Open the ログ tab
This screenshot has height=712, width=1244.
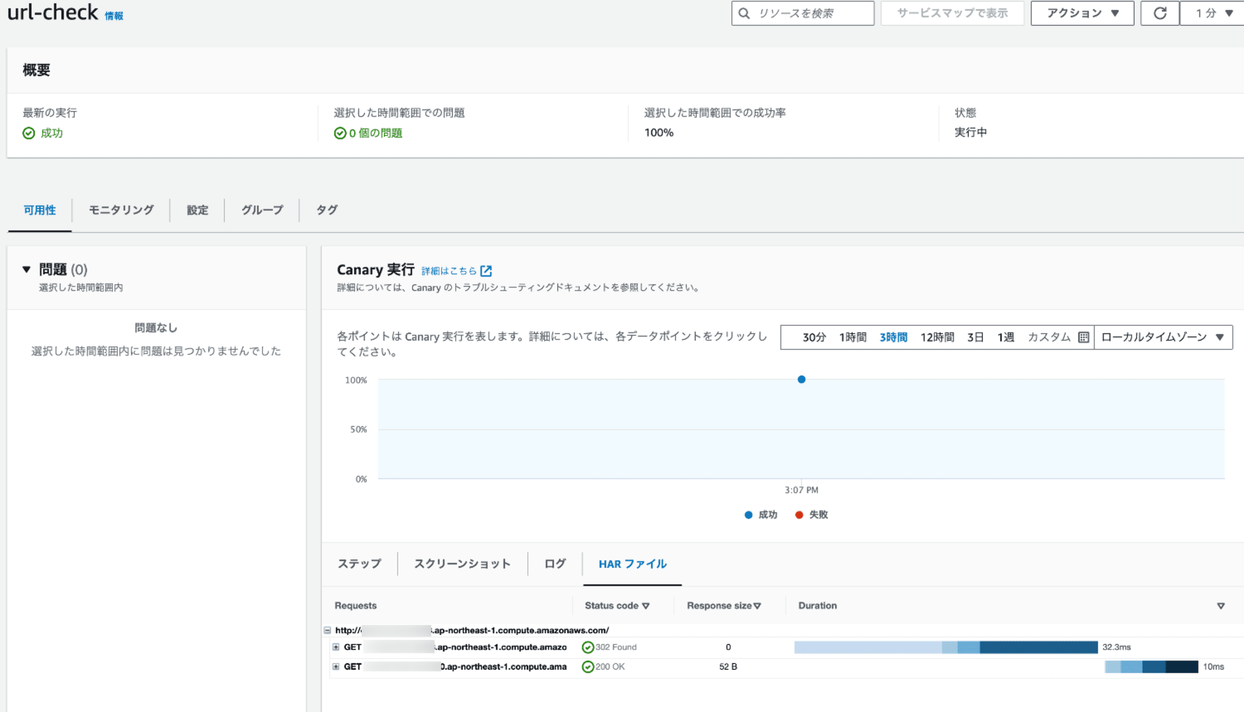tap(555, 564)
